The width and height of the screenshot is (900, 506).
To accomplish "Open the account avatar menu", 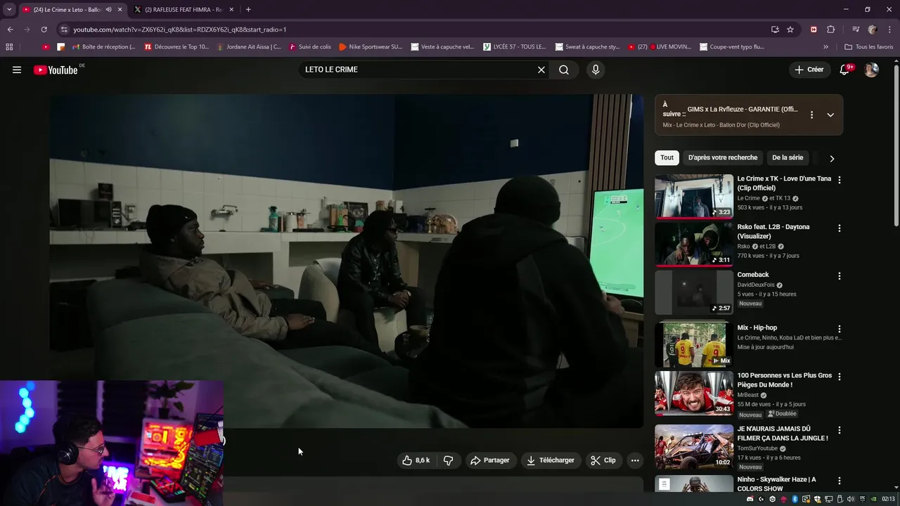I will click(x=871, y=70).
